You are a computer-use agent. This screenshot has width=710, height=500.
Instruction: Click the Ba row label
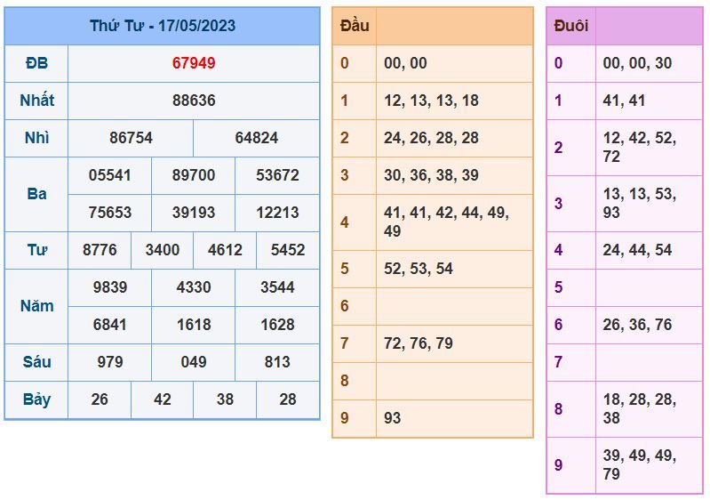point(36,194)
